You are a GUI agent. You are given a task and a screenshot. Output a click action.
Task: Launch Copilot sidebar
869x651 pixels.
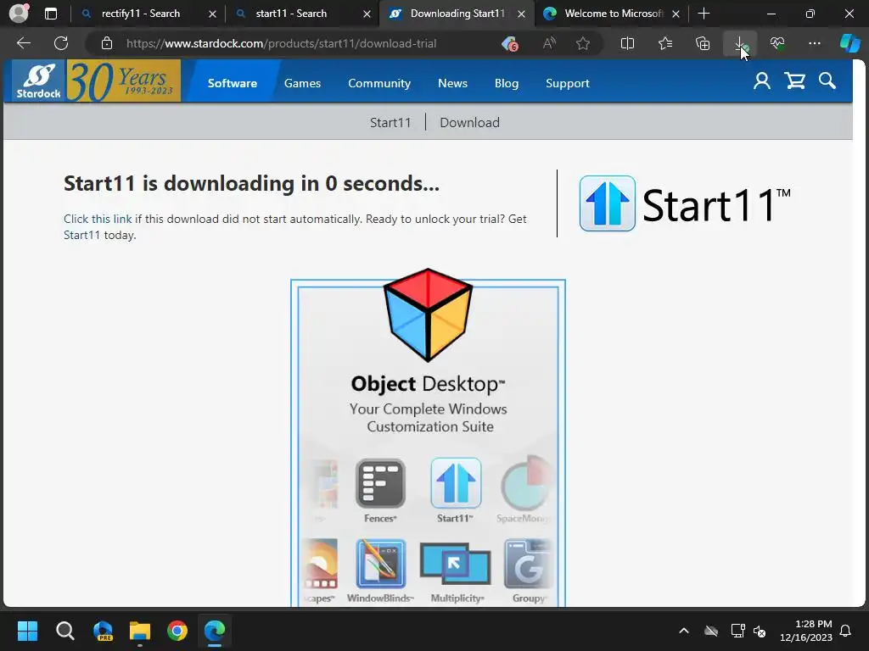[x=849, y=43]
